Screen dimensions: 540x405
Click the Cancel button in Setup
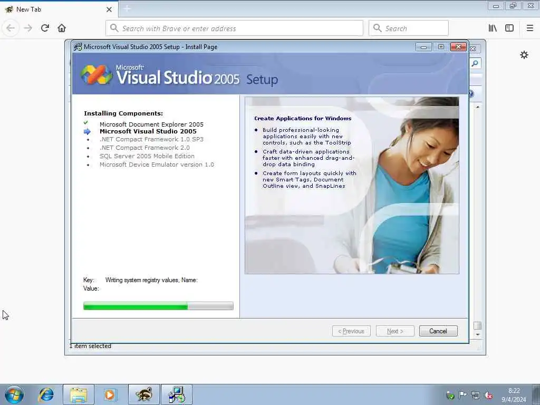point(438,331)
